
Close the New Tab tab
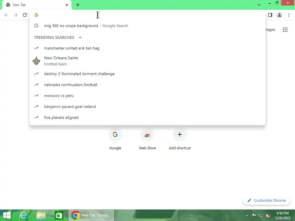pyautogui.click(x=67, y=5)
